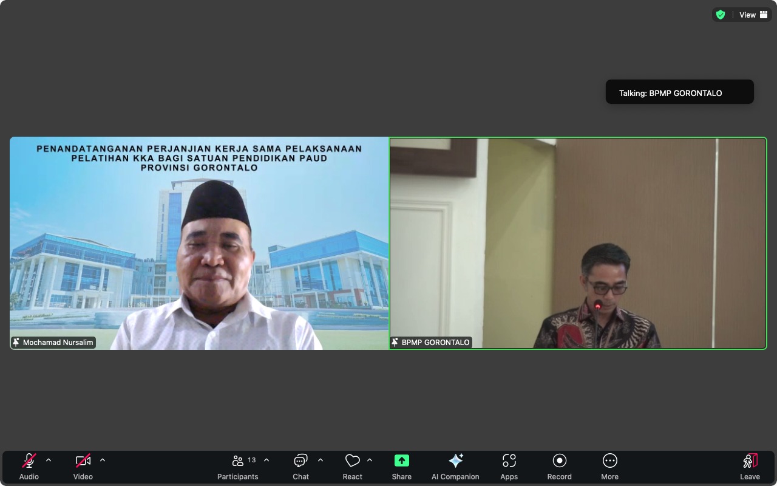Image resolution: width=777 pixels, height=486 pixels.
Task: Open video options chevron beside Video
Action: (x=103, y=460)
